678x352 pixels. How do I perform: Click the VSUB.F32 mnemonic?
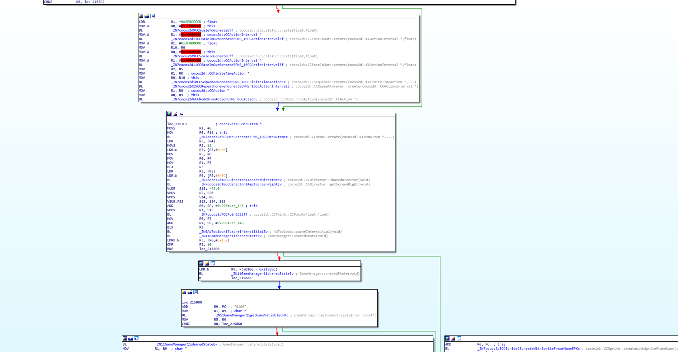coord(175,202)
